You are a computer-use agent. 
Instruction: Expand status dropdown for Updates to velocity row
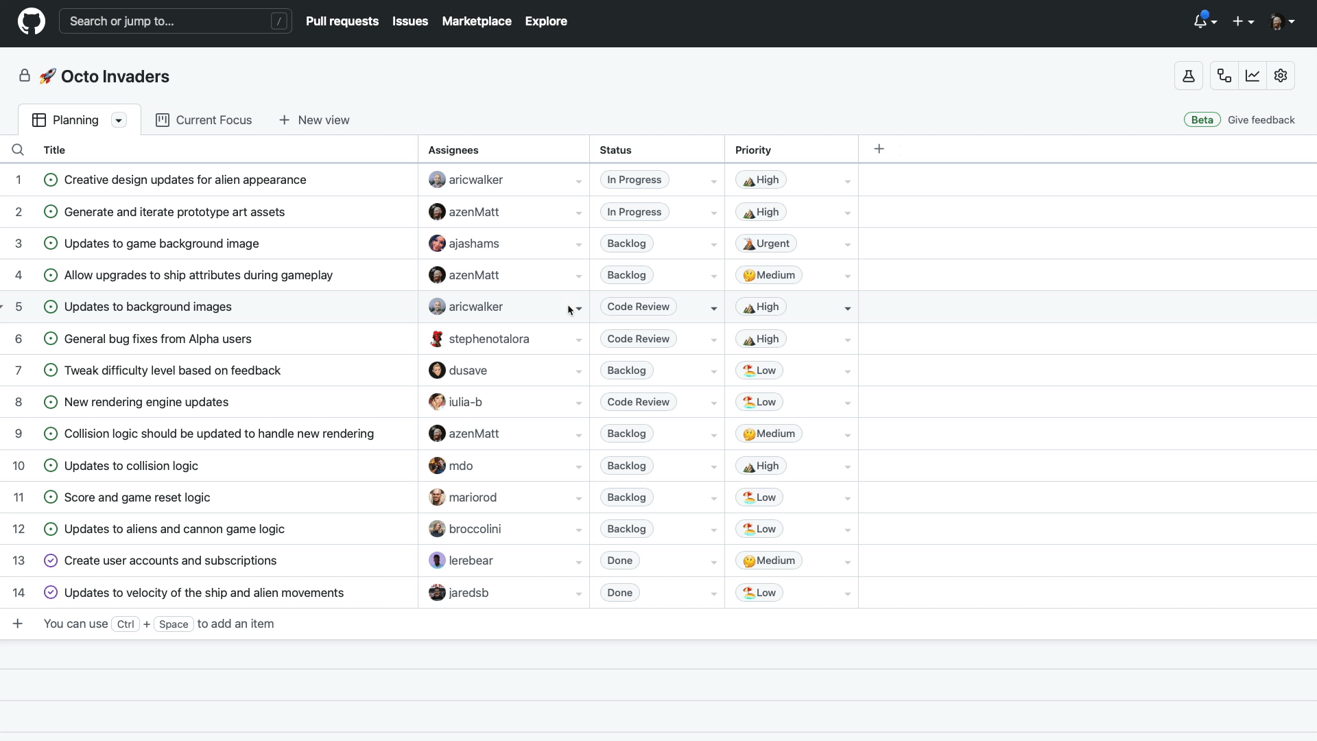pos(714,594)
